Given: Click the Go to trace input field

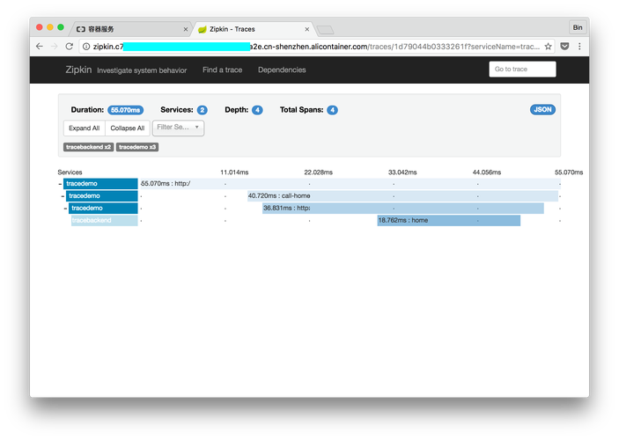Looking at the screenshot, I should coord(522,69).
